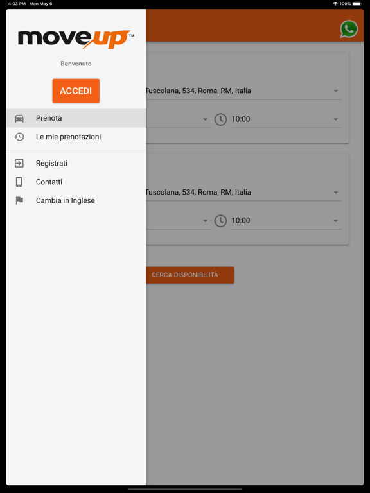The width and height of the screenshot is (370, 493).
Task: Click the second Tuscolana, 534, Roma address text
Action: (x=198, y=192)
